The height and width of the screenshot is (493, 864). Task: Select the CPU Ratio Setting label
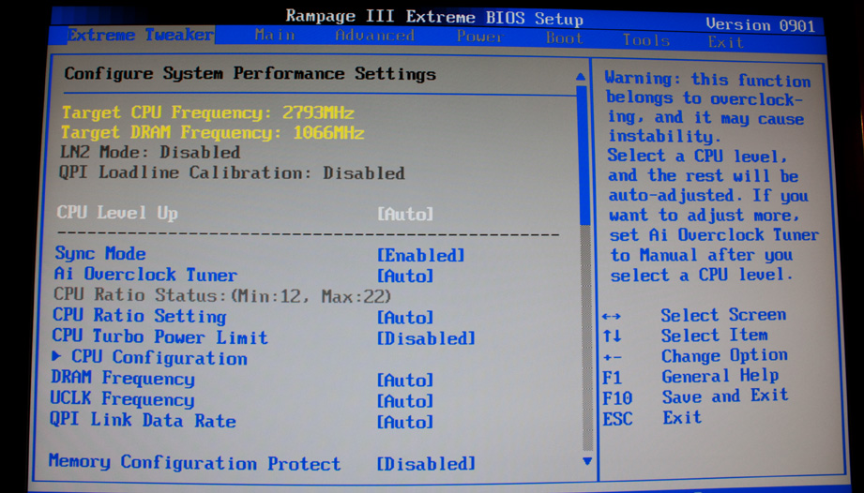coord(140,316)
